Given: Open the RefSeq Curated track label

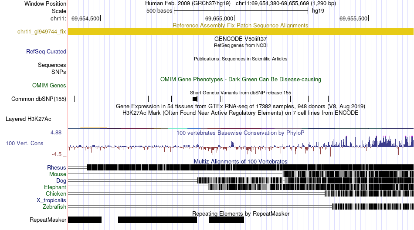Looking at the screenshot, I should click(46, 51).
